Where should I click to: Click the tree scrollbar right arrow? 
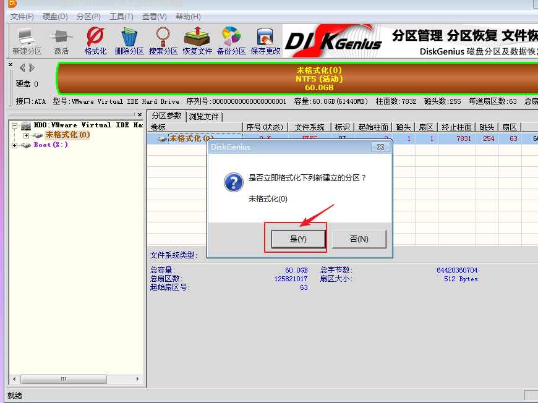click(137, 379)
